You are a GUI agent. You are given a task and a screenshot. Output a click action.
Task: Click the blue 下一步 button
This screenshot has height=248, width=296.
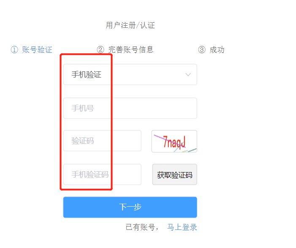(x=130, y=207)
